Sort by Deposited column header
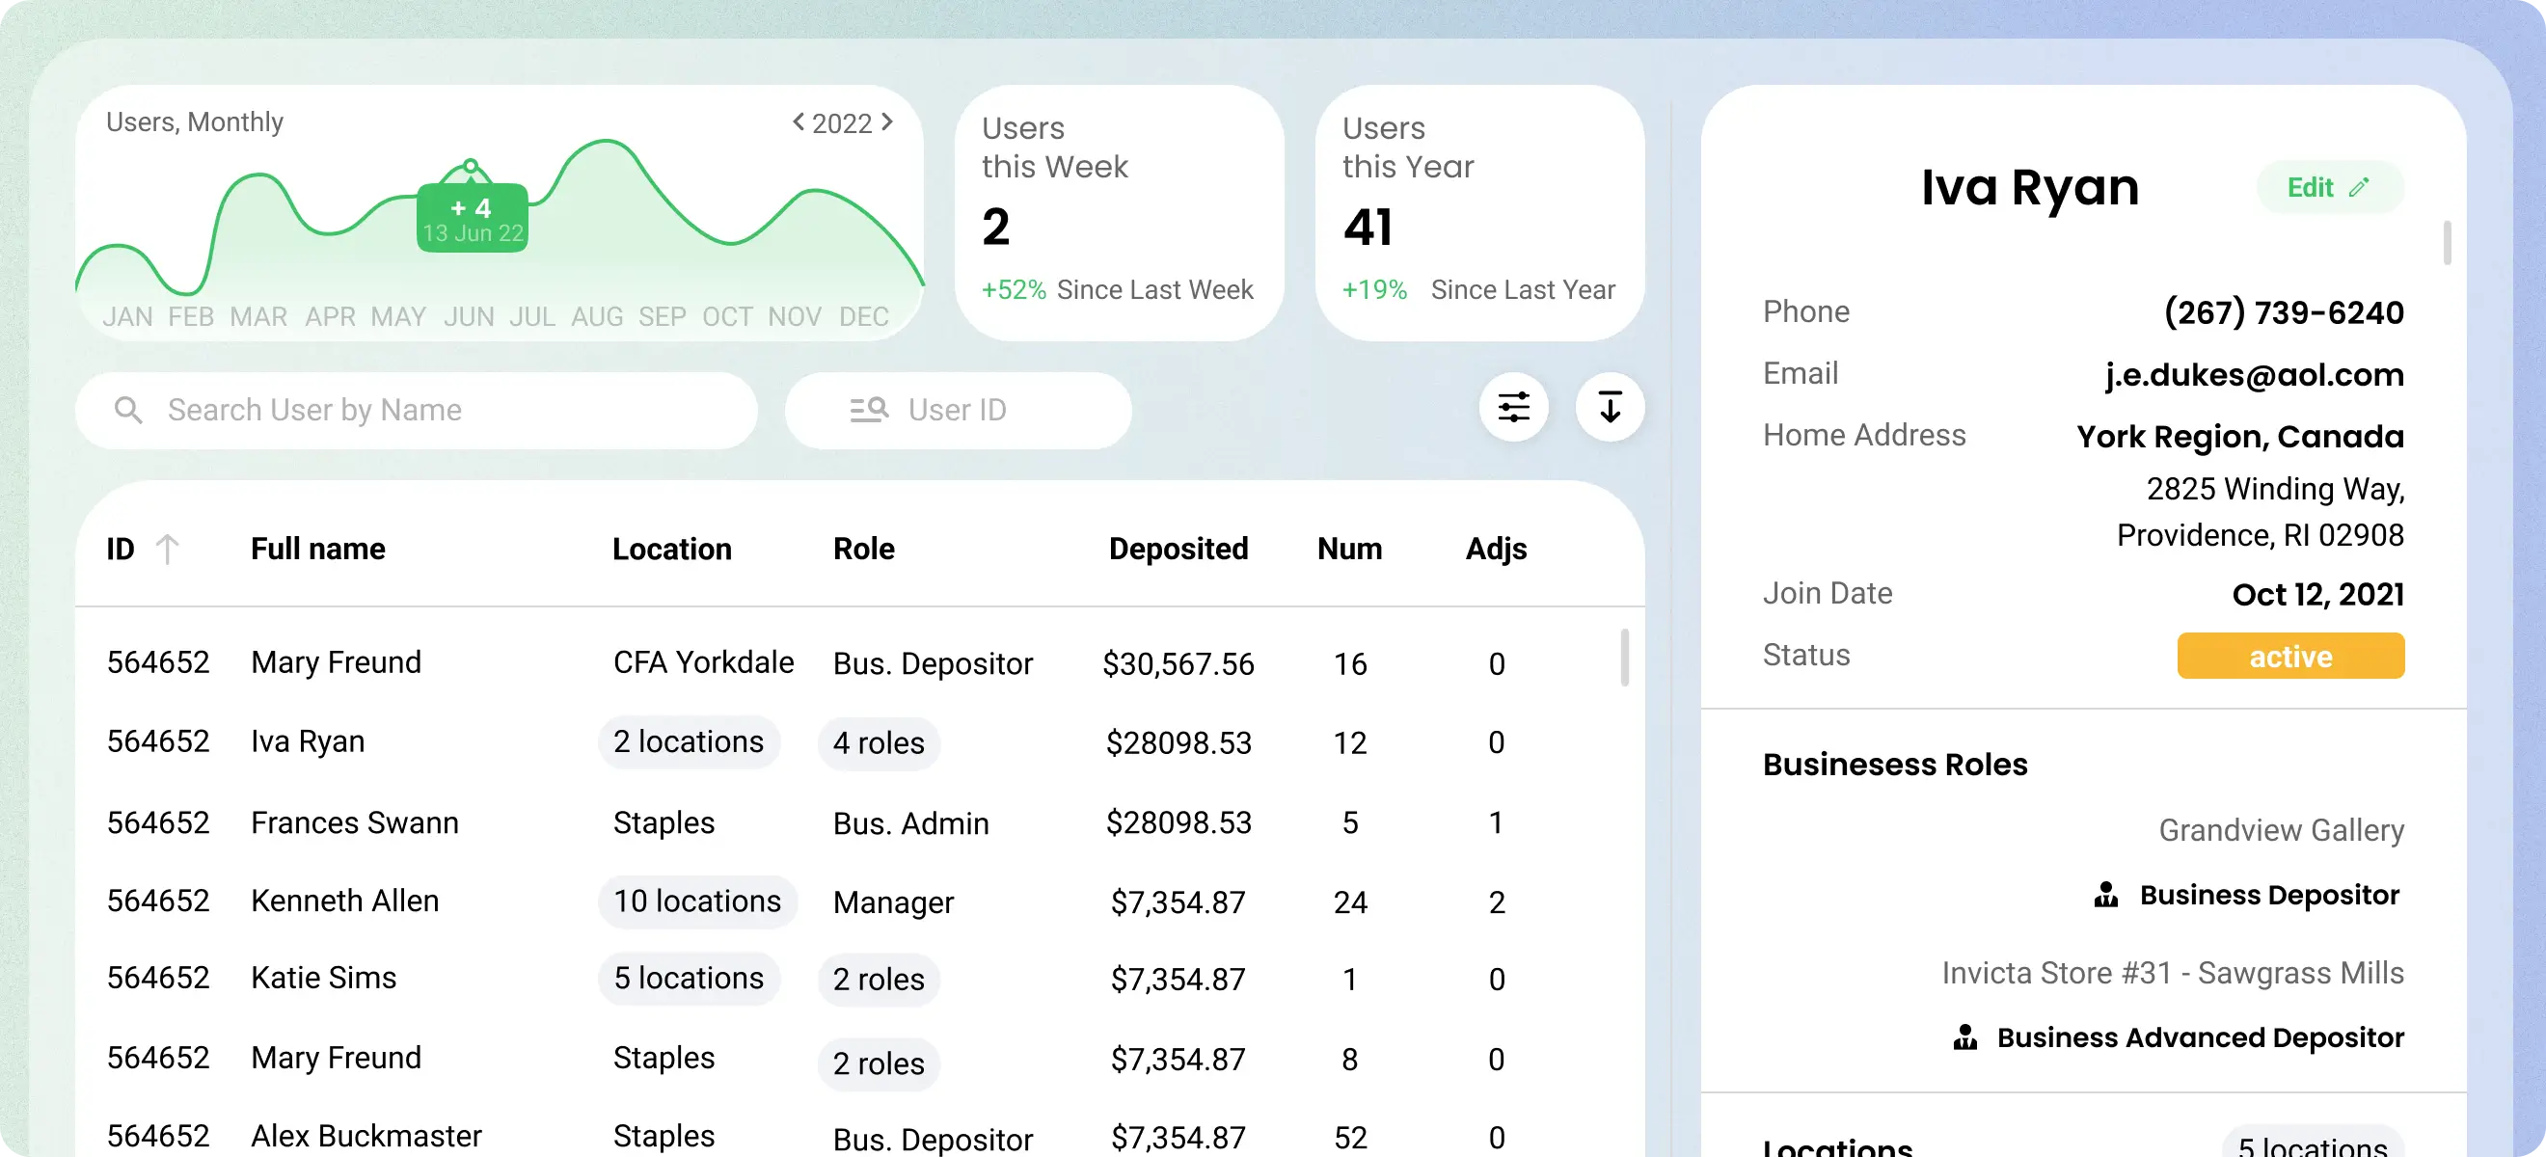 (1178, 549)
